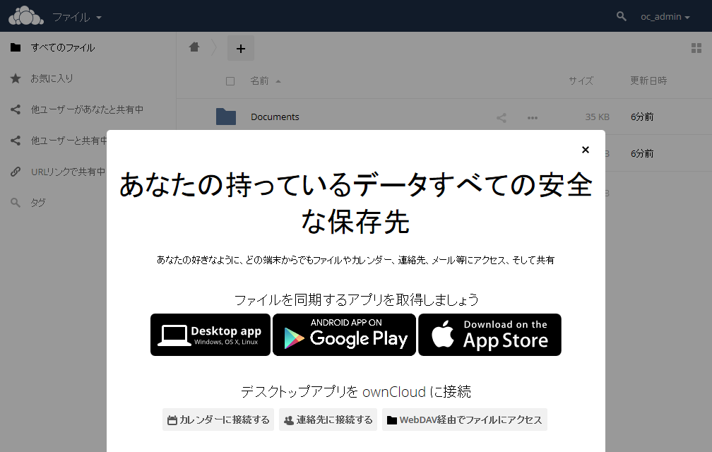Select すべてのファイル in the sidebar
The image size is (712, 452).
click(88, 47)
